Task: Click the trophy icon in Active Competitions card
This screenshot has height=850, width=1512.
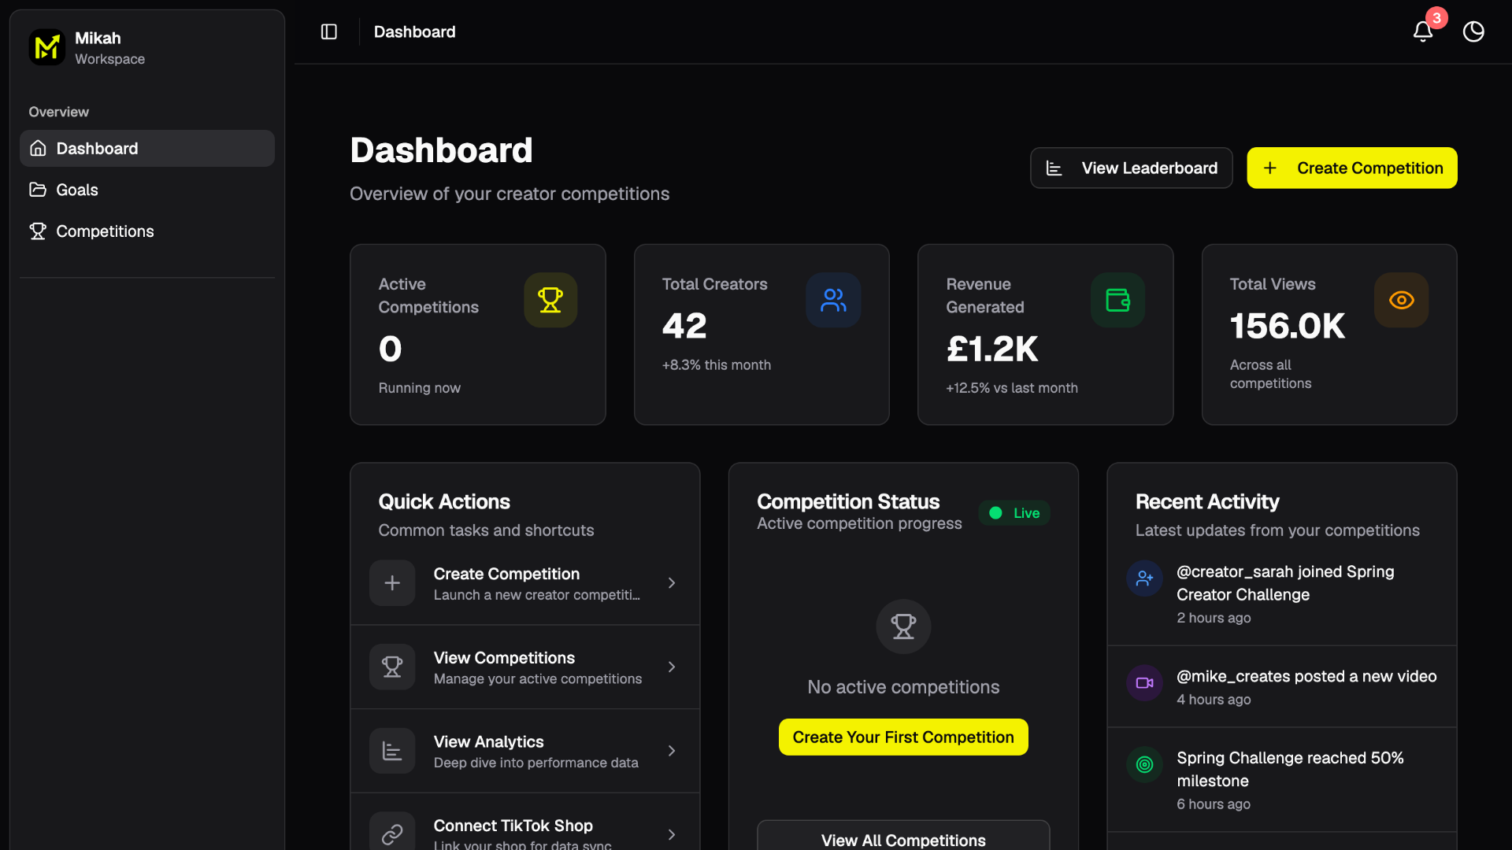Action: (550, 300)
